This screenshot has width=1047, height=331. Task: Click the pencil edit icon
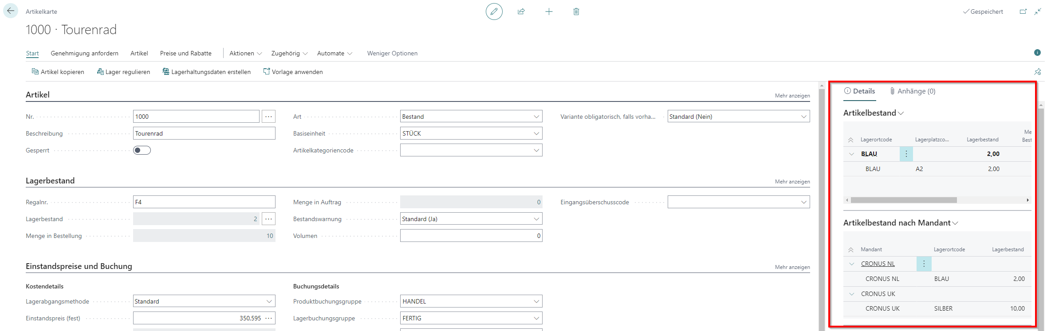click(494, 12)
